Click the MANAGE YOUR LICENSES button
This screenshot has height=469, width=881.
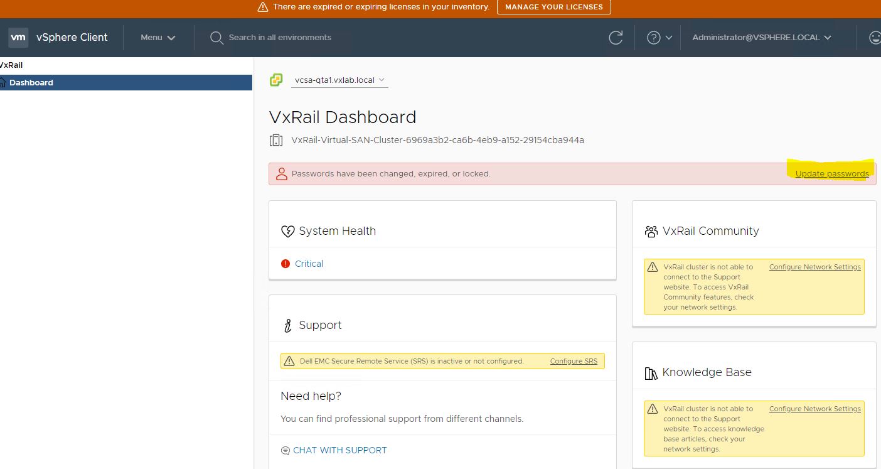553,8
